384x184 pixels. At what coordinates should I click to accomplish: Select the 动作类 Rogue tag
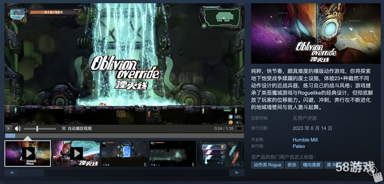267,165
